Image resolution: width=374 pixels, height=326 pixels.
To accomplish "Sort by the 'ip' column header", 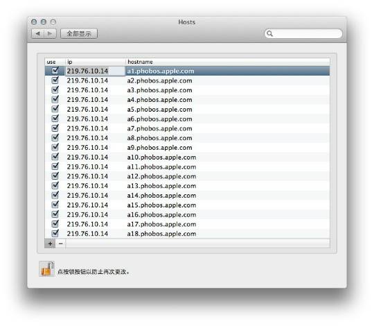I will point(95,62).
